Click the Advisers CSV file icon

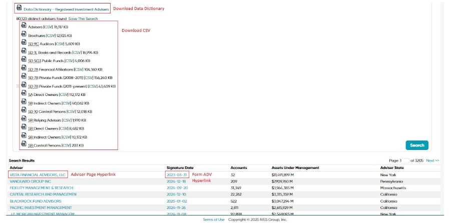(x=24, y=25)
